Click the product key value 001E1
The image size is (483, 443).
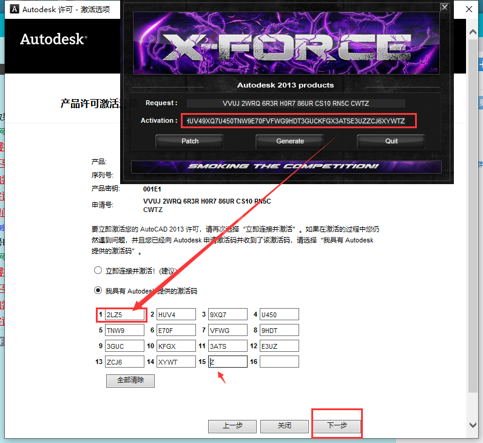pos(152,189)
